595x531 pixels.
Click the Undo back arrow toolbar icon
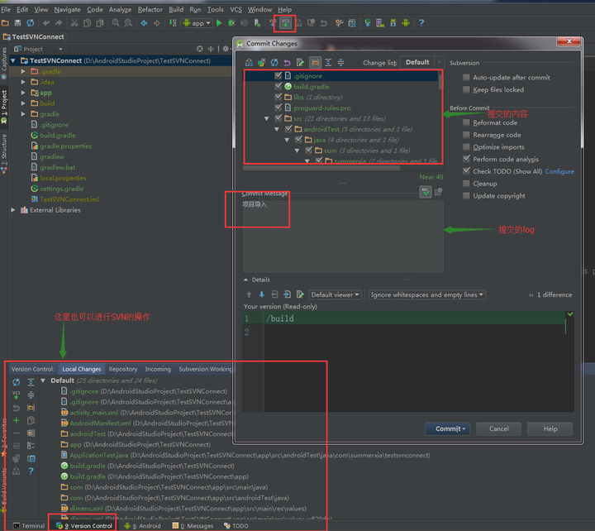pos(46,23)
